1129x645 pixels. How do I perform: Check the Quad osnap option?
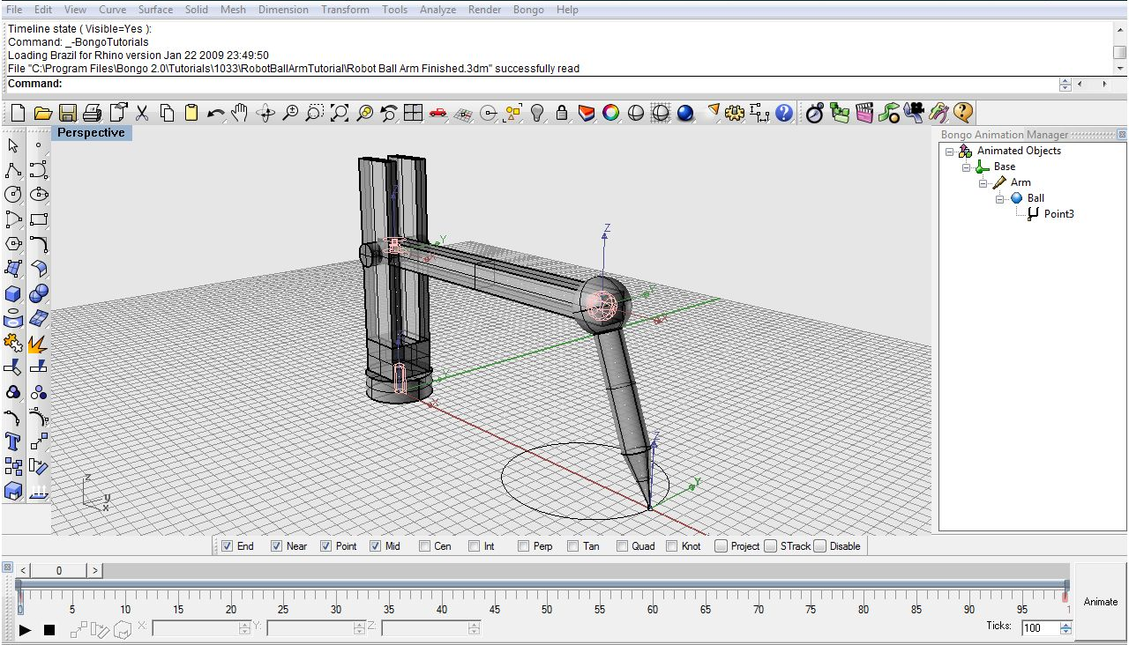pyautogui.click(x=623, y=546)
